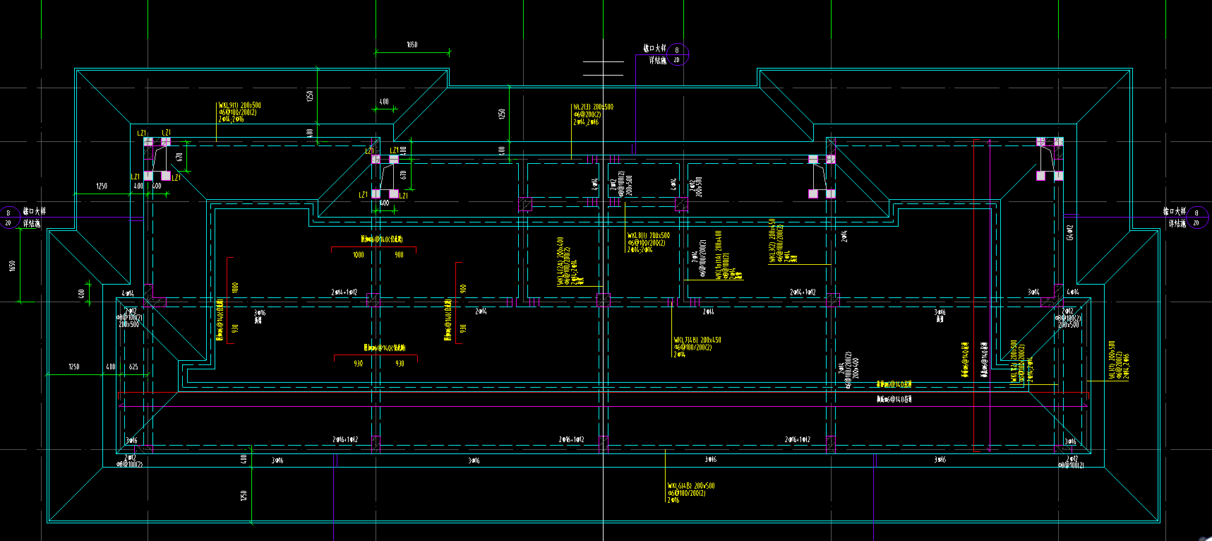The height and width of the screenshot is (541, 1212).
Task: Pick the 625 dimension text
Action: click(133, 367)
